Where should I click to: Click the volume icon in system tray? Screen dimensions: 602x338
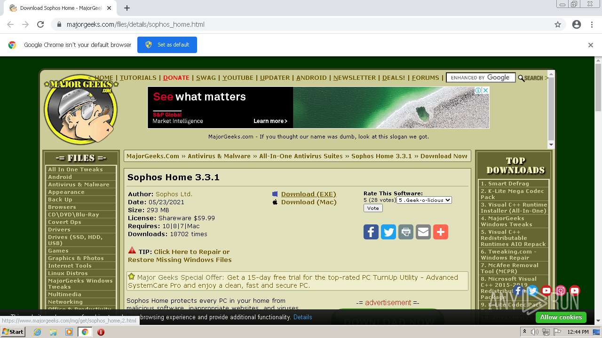[x=535, y=332]
